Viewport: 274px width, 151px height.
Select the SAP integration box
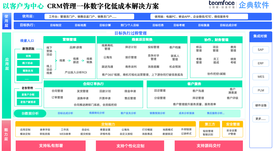pos(261,50)
